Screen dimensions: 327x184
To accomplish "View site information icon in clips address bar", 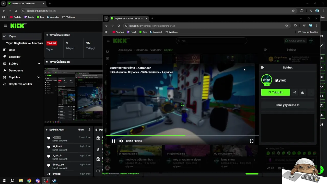I will [x=126, y=26].
